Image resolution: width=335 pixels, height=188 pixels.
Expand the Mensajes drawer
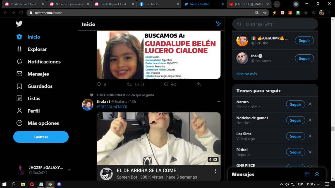[317, 174]
